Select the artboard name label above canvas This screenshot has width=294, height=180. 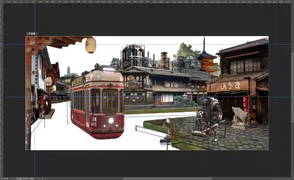coord(32,34)
